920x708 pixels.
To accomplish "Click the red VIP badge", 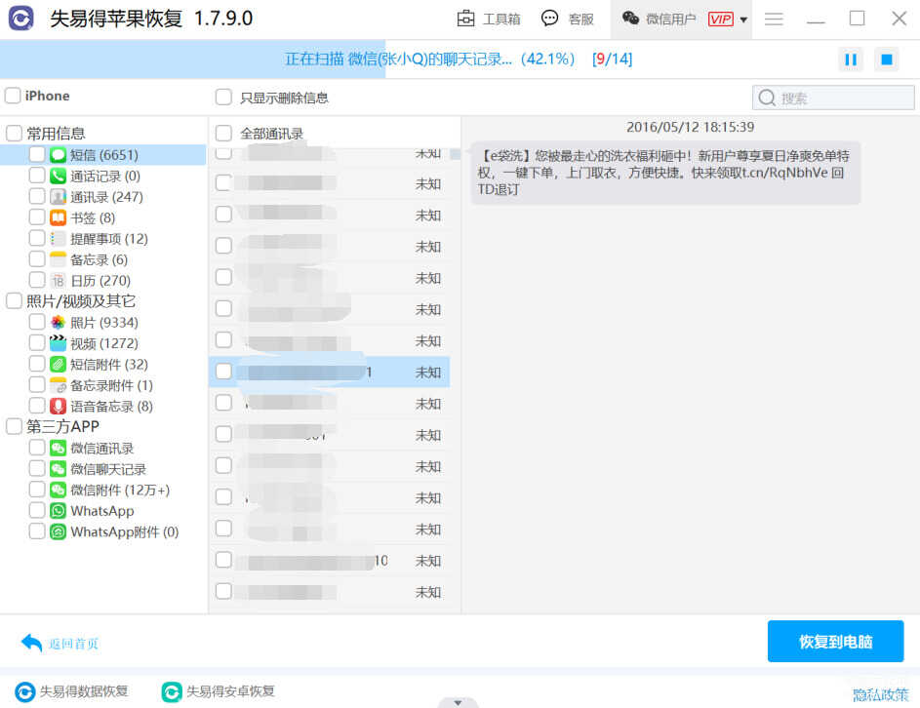I will tap(720, 20).
